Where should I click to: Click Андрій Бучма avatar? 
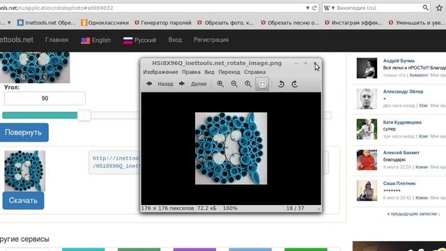[367, 68]
